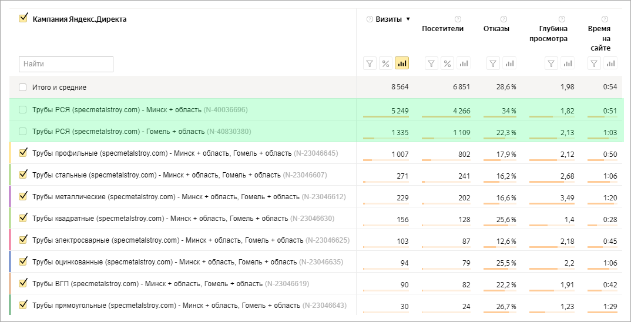The width and height of the screenshot is (631, 322).
Task: Sort the table by Посетители header
Action: (442, 29)
